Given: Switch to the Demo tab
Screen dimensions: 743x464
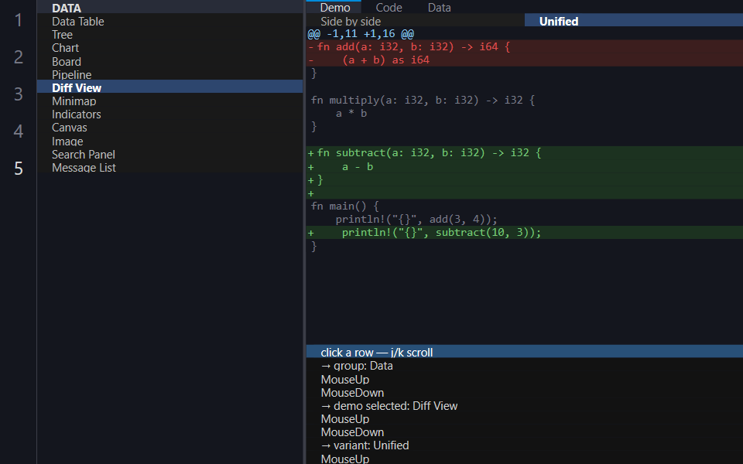Looking at the screenshot, I should coord(334,8).
